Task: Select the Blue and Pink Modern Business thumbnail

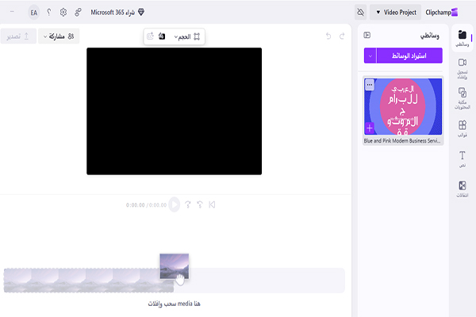Action: 403,106
